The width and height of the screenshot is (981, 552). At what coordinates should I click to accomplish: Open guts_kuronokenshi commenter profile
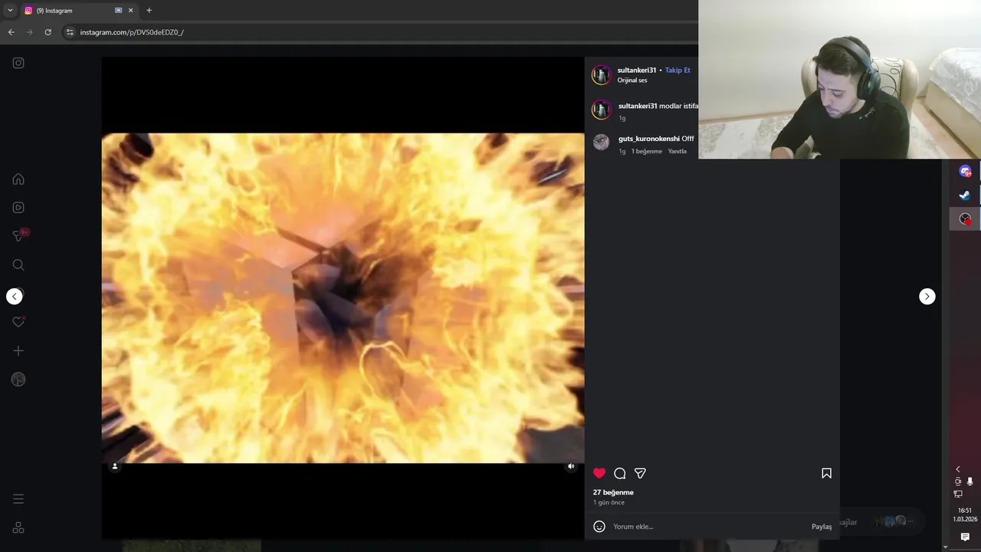[x=649, y=139]
